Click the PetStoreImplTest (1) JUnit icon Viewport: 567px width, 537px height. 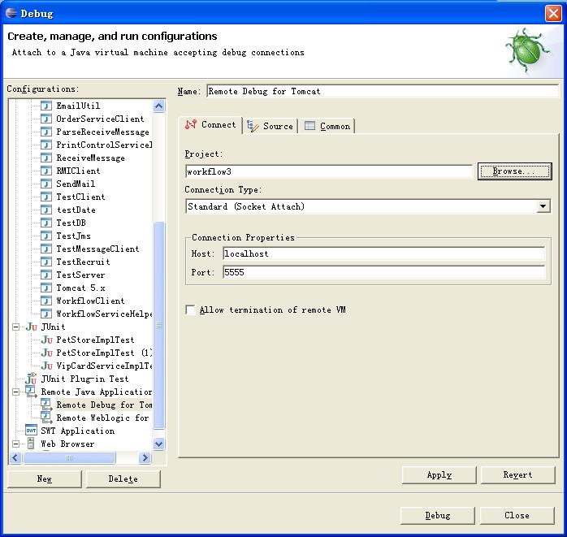[46, 353]
